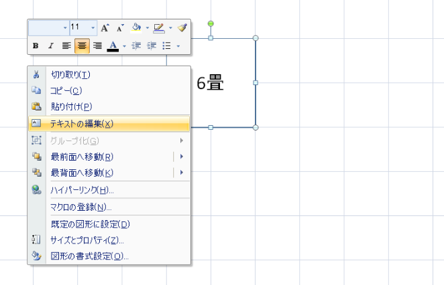
Task: Align text right
Action: pyautogui.click(x=97, y=45)
